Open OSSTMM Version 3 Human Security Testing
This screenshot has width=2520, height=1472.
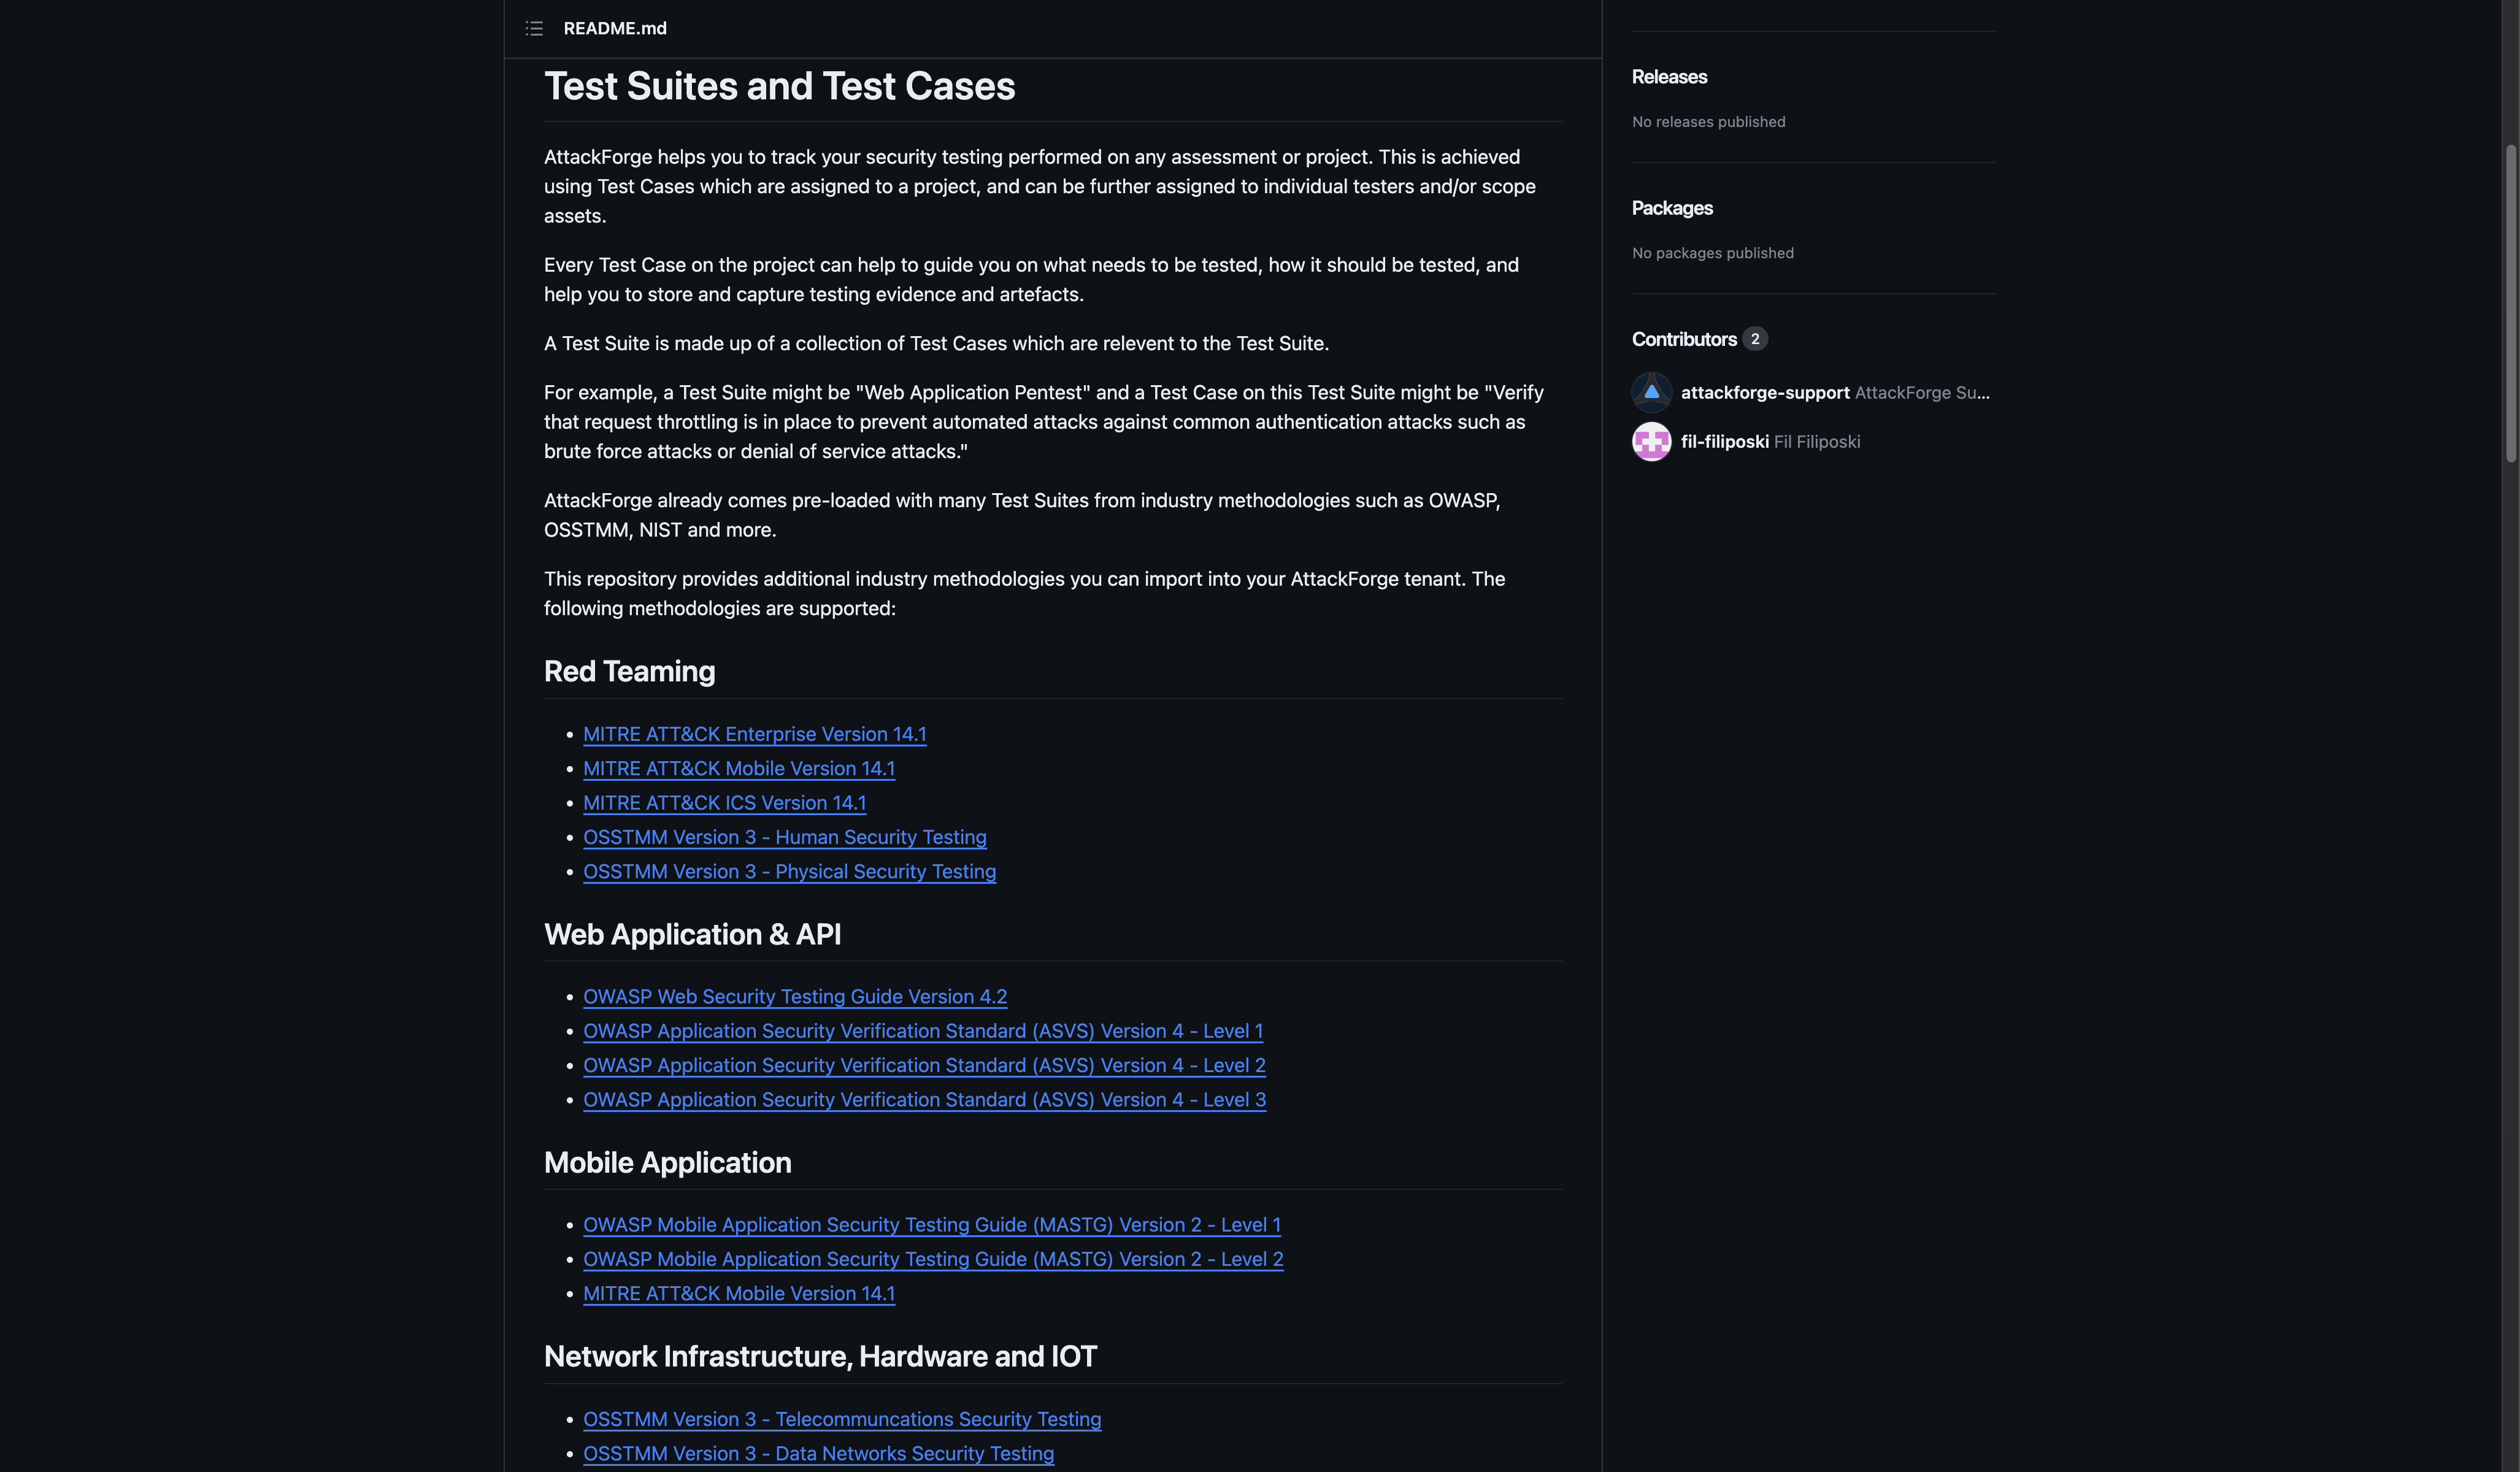[x=785, y=837]
